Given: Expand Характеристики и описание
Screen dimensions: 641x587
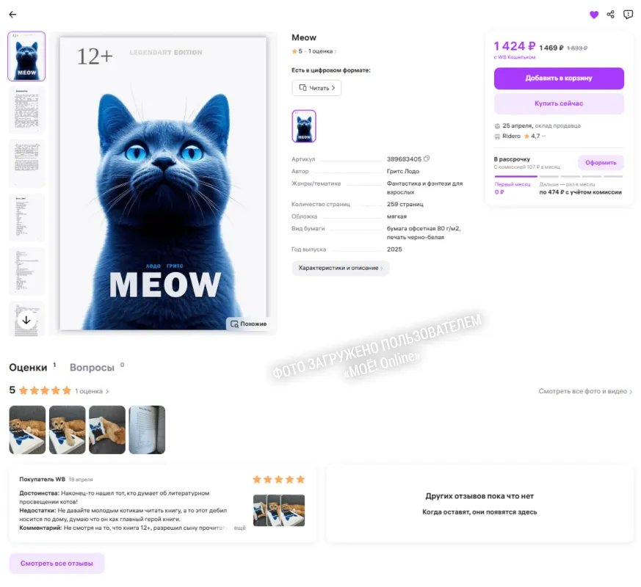Looking at the screenshot, I should pos(340,268).
